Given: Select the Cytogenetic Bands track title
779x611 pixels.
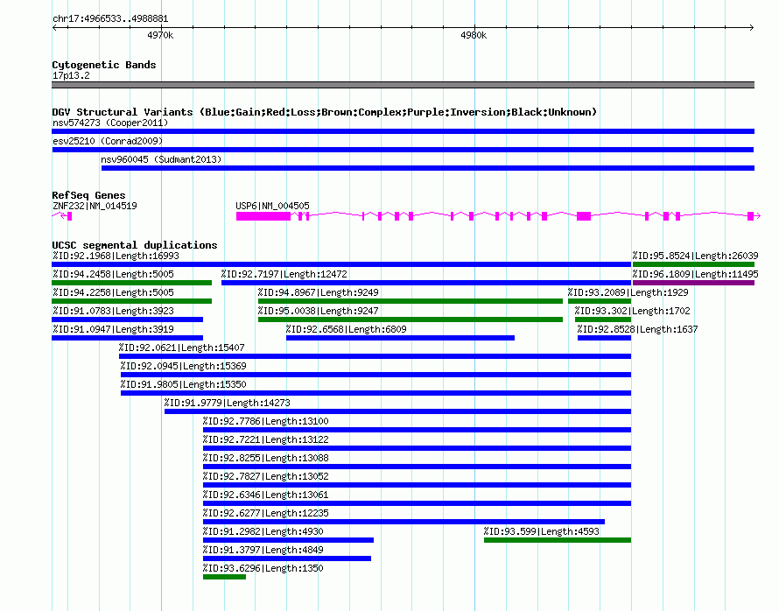Looking at the screenshot, I should pos(104,65).
